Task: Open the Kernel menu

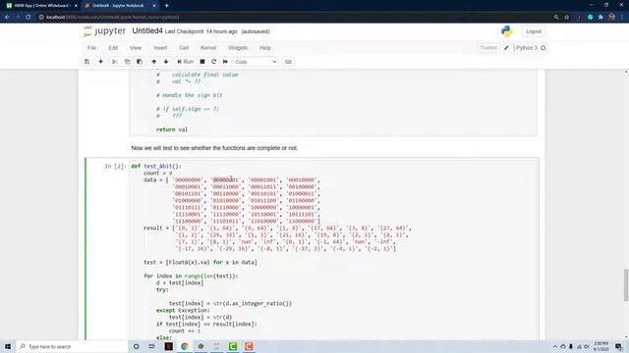Action: [208, 48]
